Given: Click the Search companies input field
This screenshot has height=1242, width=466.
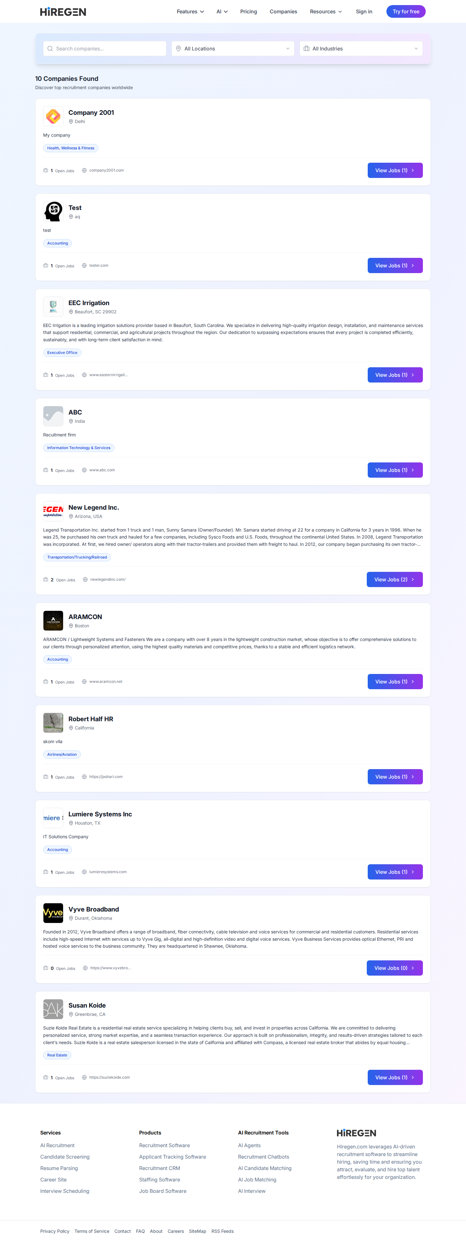Looking at the screenshot, I should tap(105, 49).
